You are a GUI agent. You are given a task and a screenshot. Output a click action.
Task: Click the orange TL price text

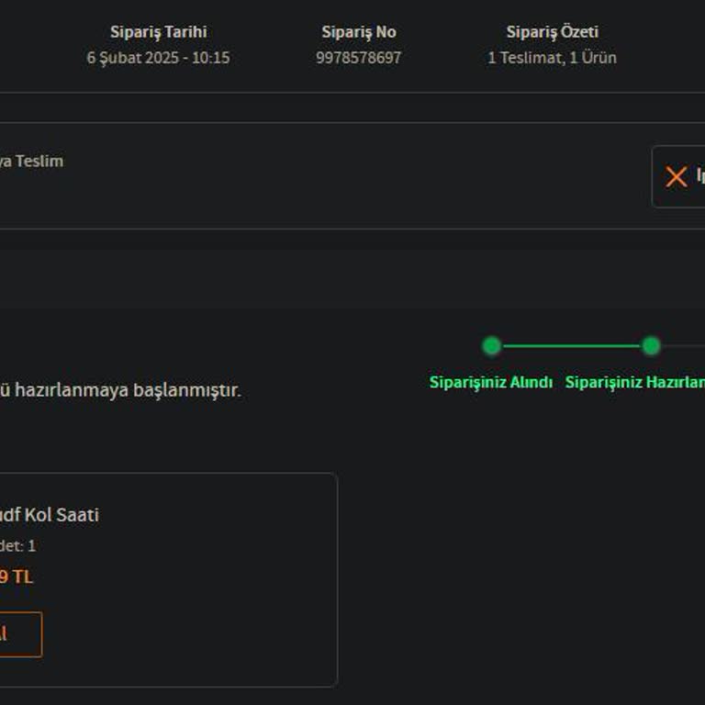(17, 577)
